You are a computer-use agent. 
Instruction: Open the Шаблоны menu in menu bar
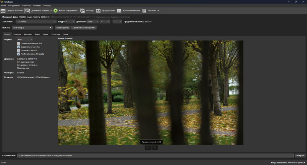click(x=27, y=6)
